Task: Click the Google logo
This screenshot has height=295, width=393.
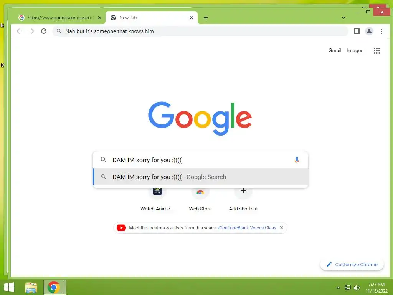Action: click(200, 118)
